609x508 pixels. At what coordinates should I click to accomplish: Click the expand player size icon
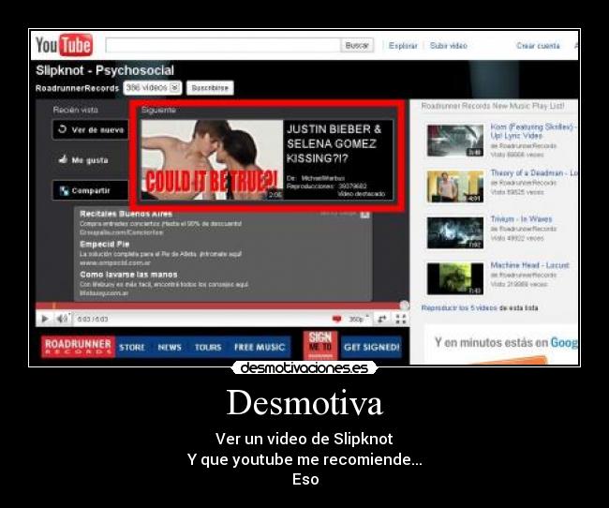(x=382, y=319)
